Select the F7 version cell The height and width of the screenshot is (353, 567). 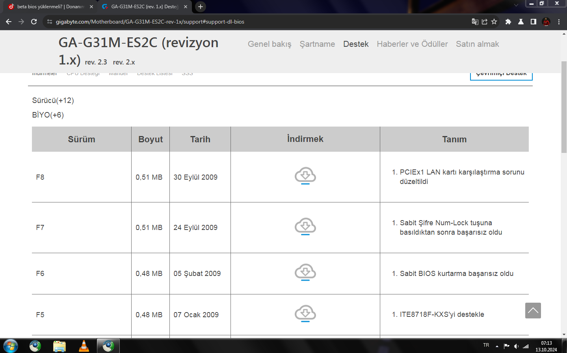(82, 228)
